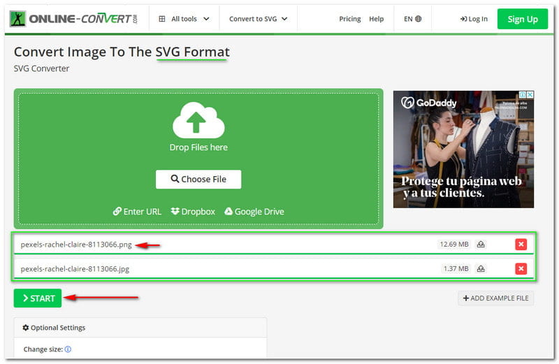Click the cloud upload icon
The height and width of the screenshot is (364, 559).
198,119
